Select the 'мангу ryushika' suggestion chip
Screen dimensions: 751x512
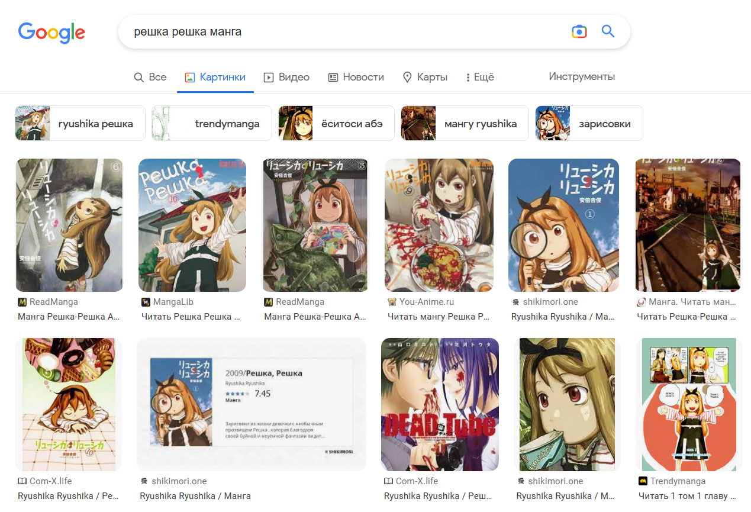click(464, 123)
